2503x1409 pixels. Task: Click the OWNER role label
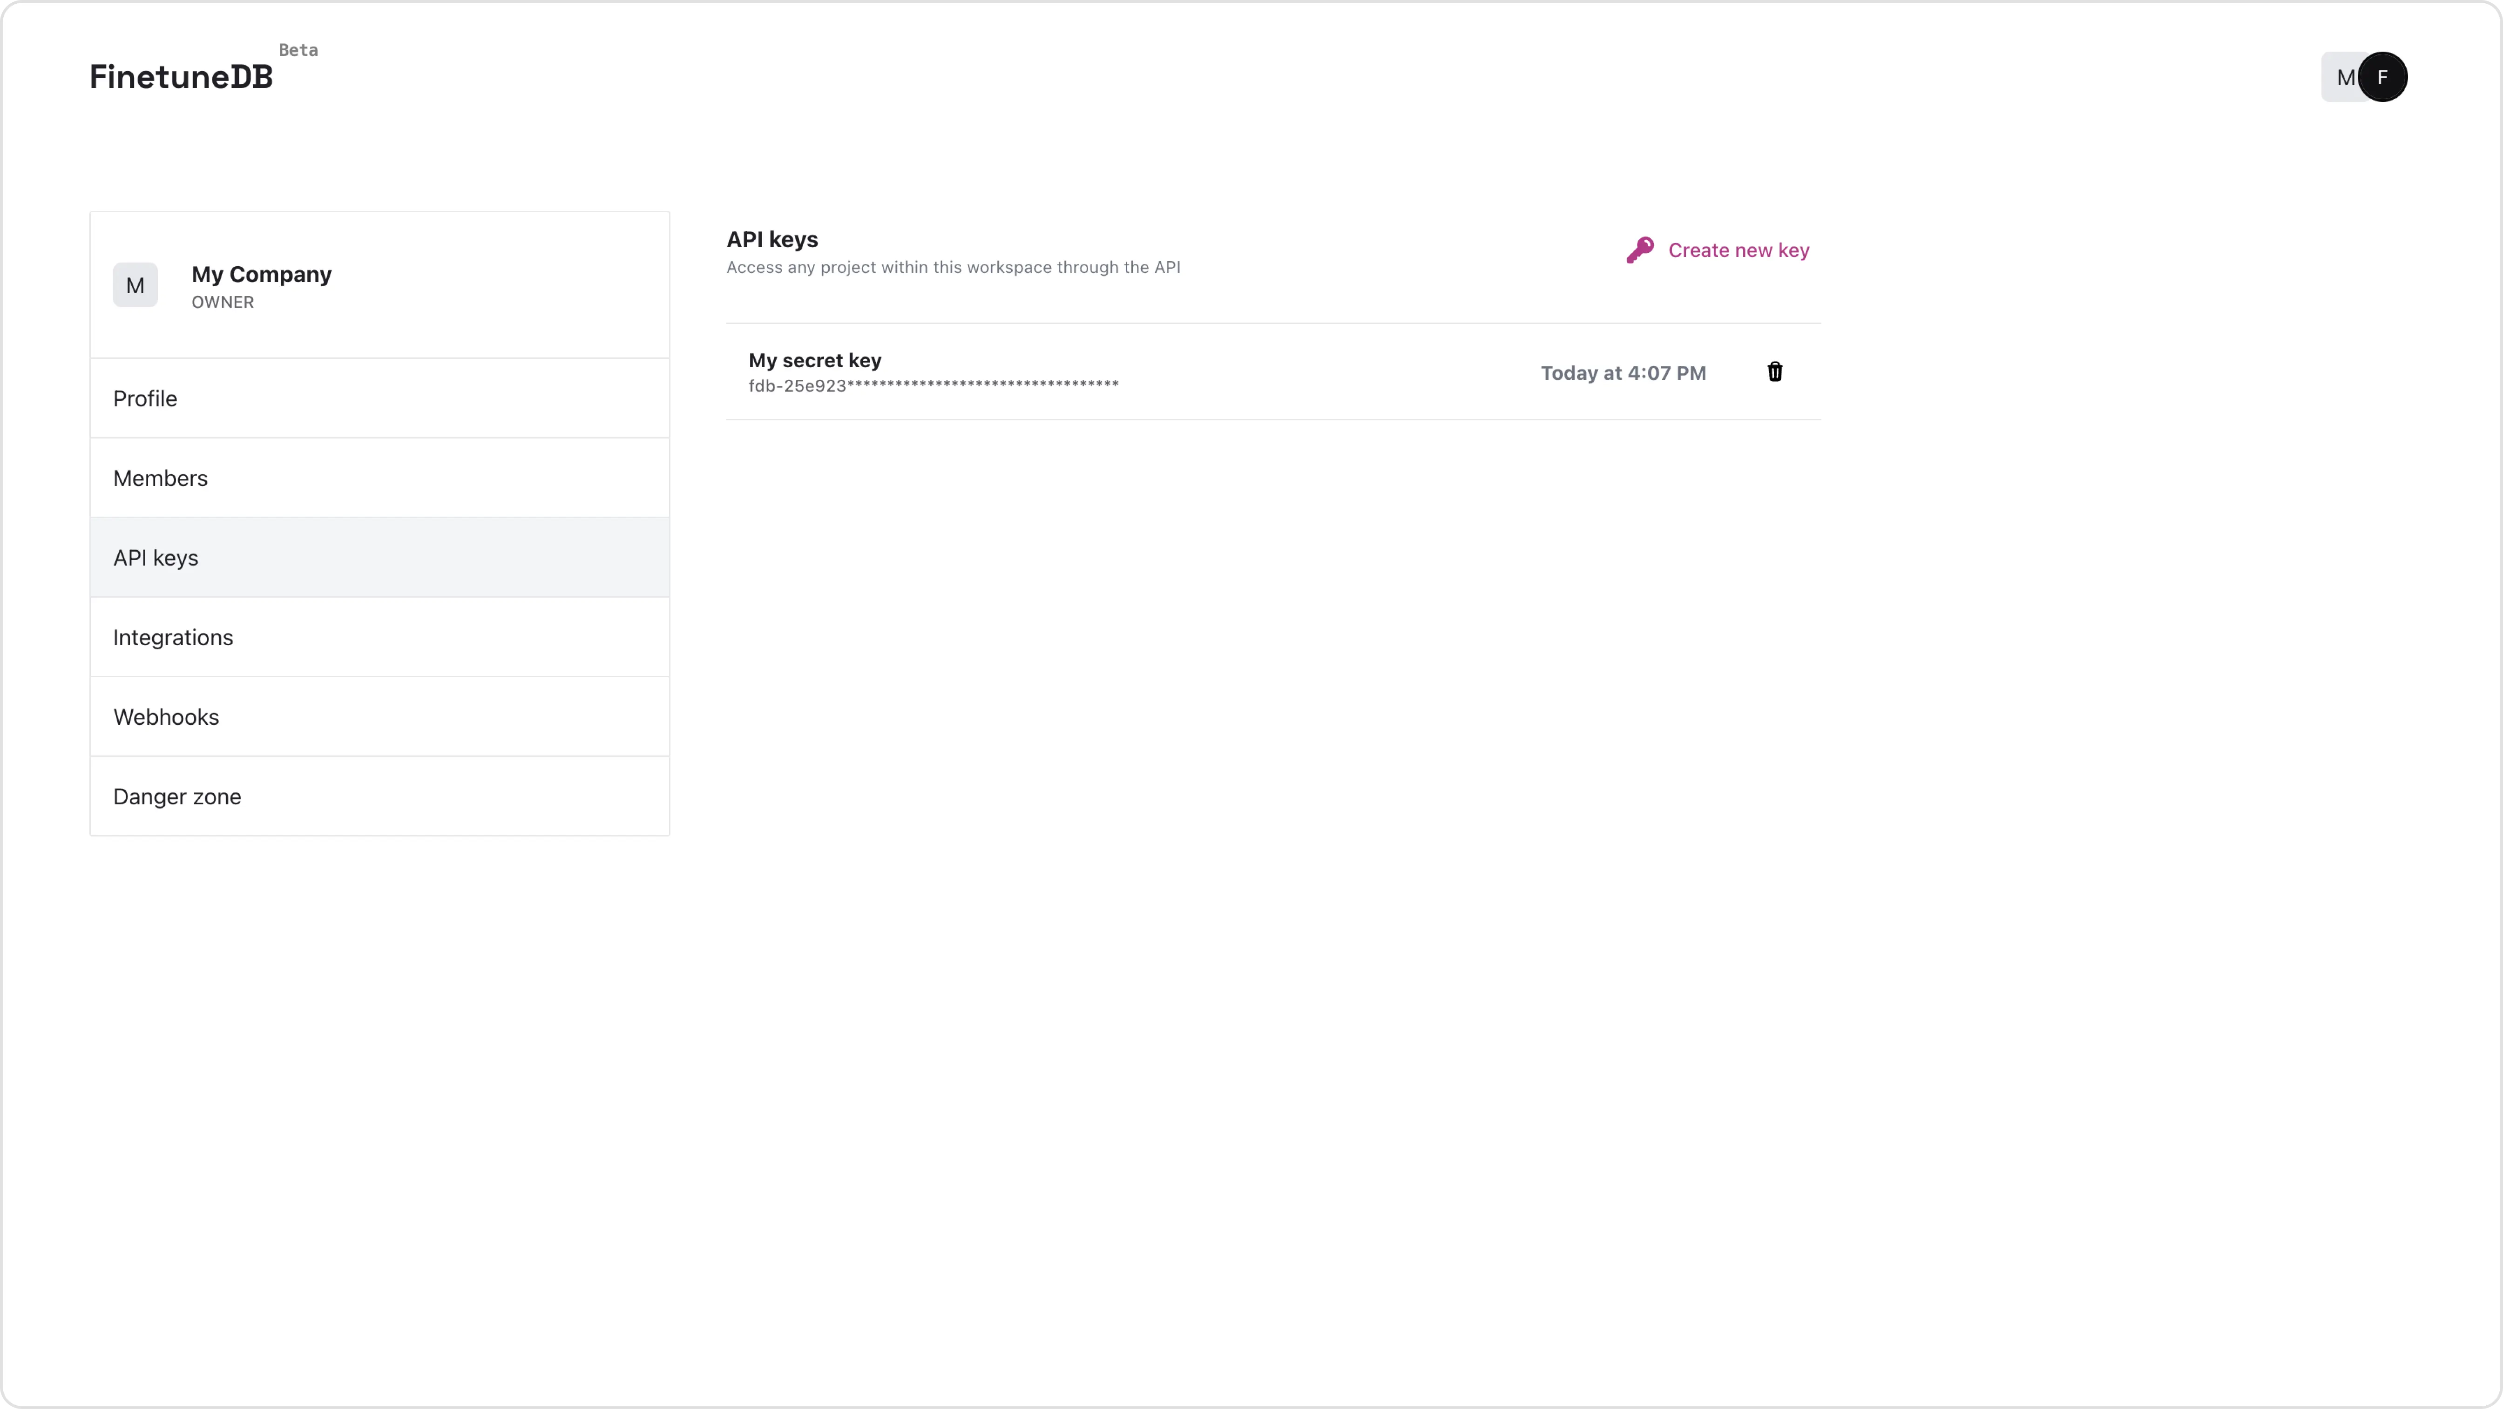(223, 302)
